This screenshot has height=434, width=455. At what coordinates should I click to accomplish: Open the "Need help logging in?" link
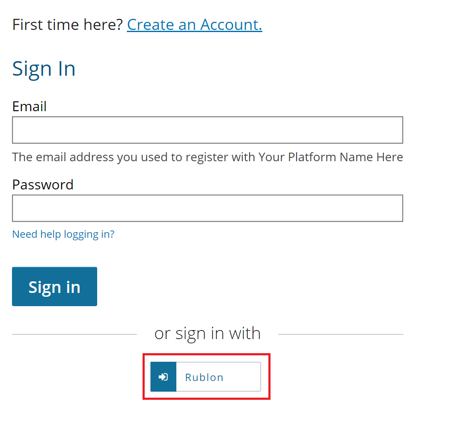[63, 234]
